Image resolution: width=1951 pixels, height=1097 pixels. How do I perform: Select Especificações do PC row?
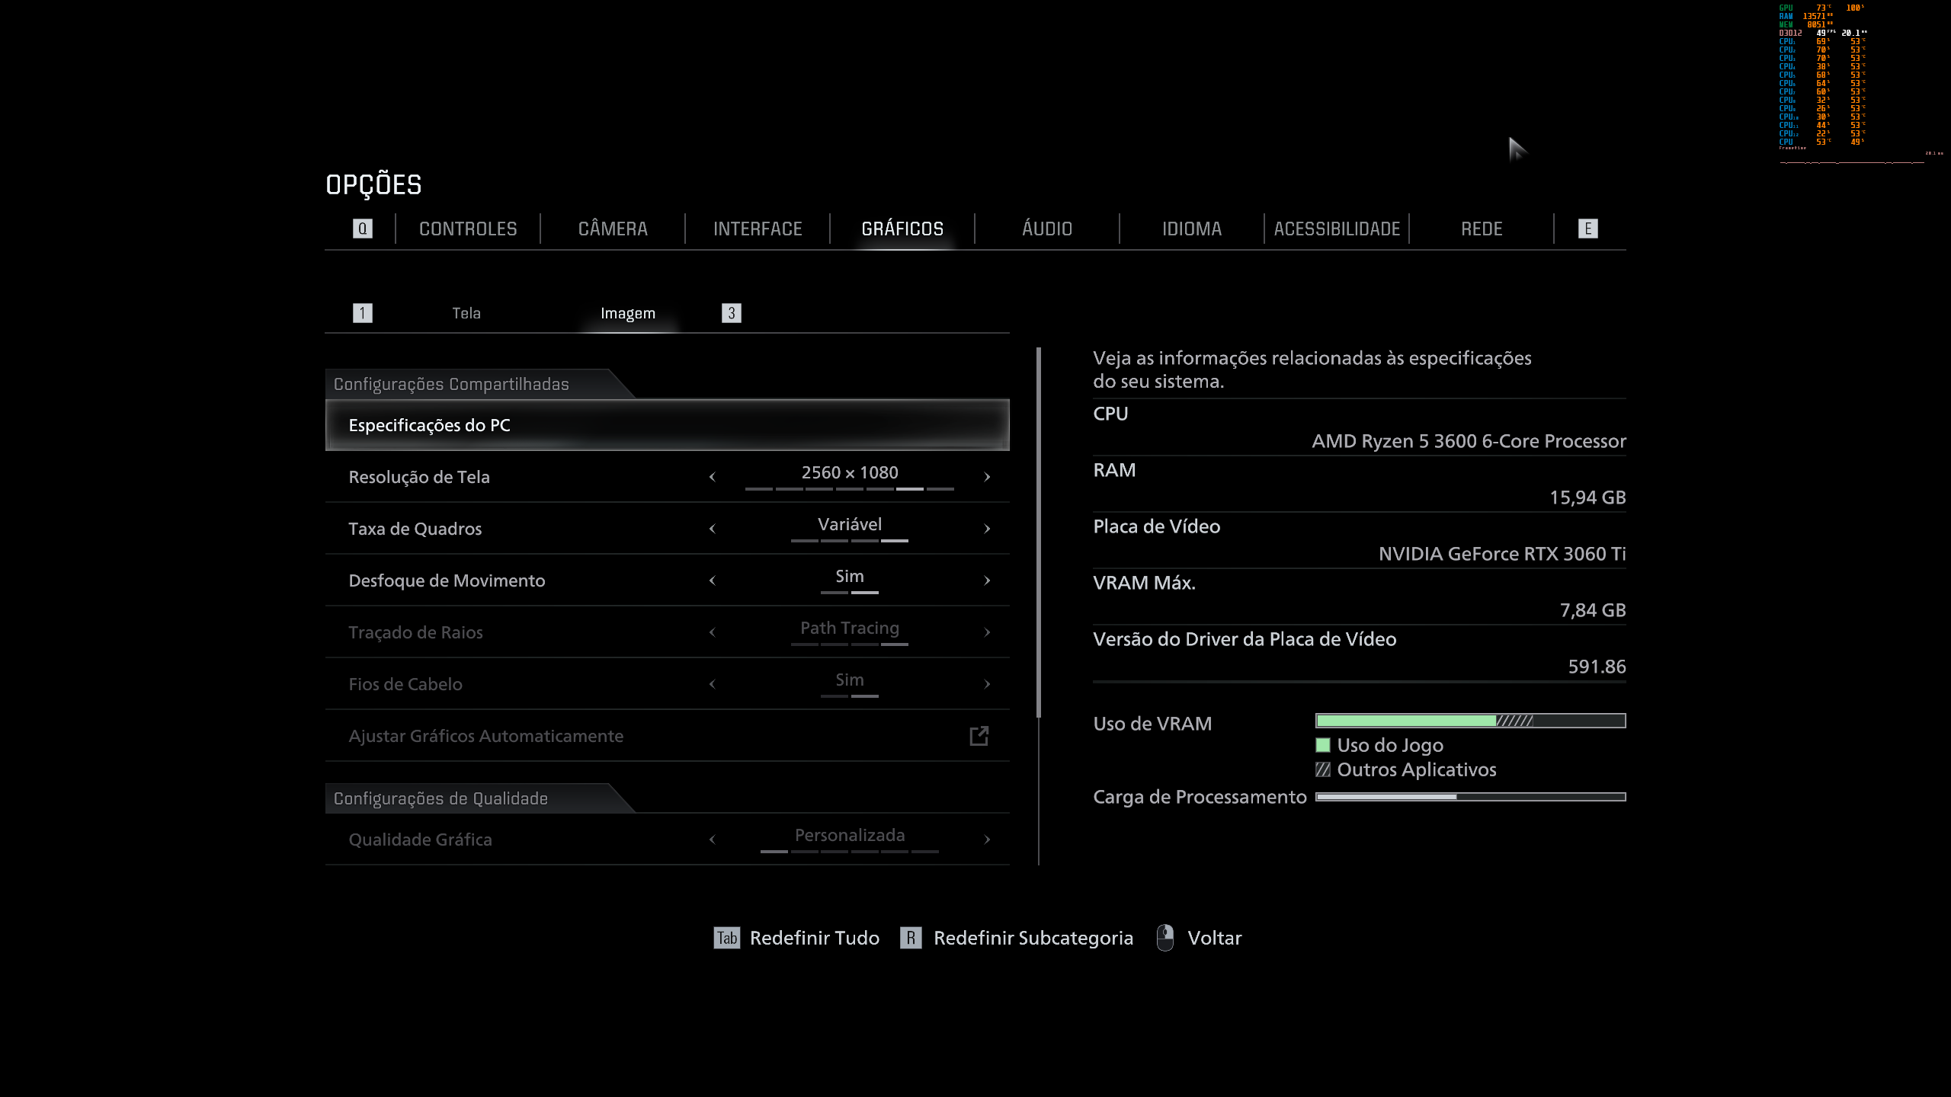(667, 425)
